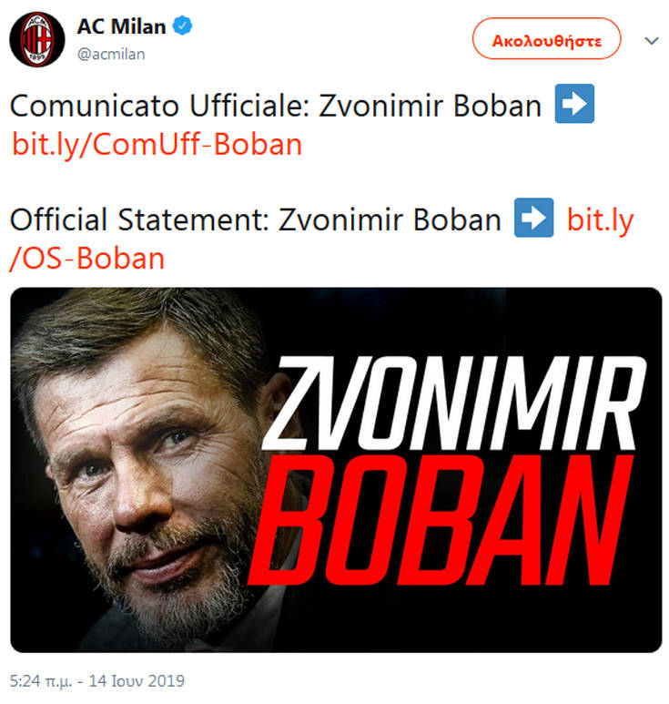Click the @acmilan handle
This screenshot has width=669, height=704.
tap(110, 54)
